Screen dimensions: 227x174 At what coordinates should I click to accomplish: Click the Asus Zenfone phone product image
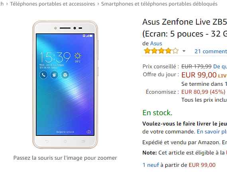pyautogui.click(x=65, y=85)
